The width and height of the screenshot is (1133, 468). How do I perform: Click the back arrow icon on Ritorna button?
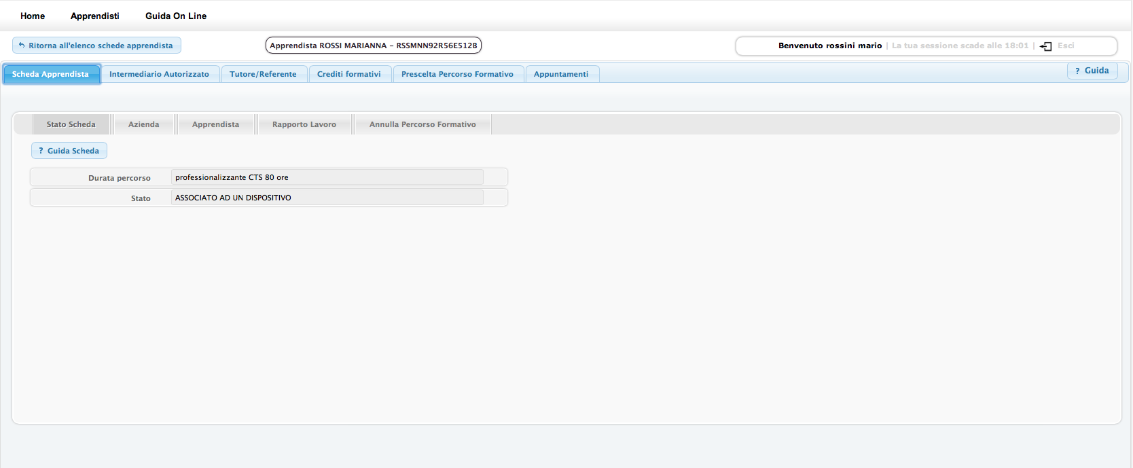point(22,46)
